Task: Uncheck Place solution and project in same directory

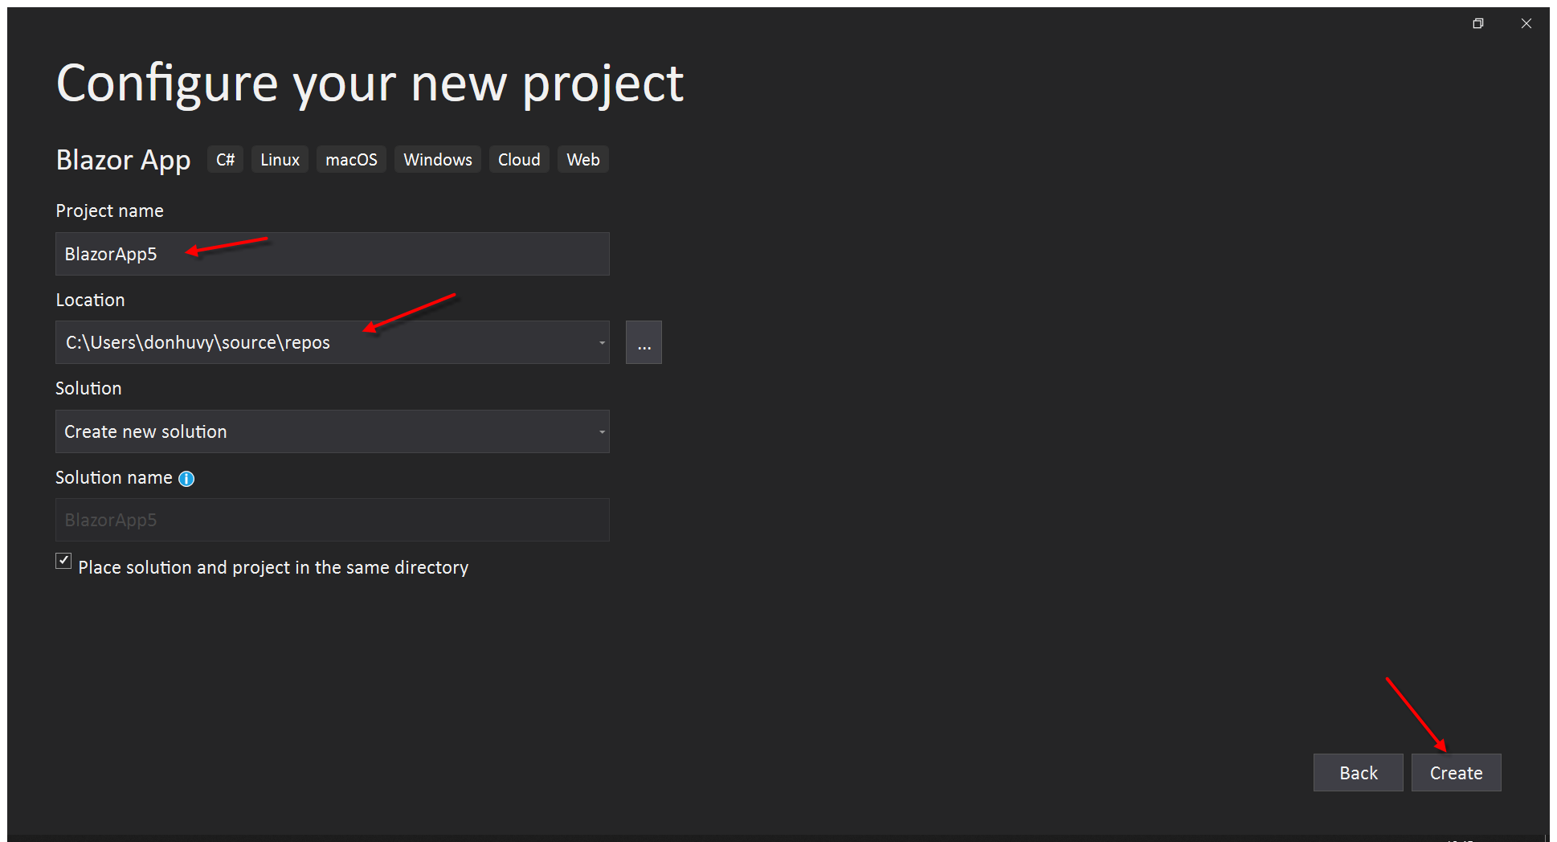Action: (63, 561)
